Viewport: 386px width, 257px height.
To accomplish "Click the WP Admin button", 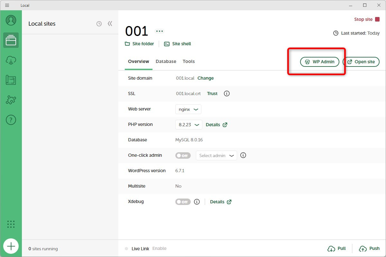I will (x=320, y=62).
